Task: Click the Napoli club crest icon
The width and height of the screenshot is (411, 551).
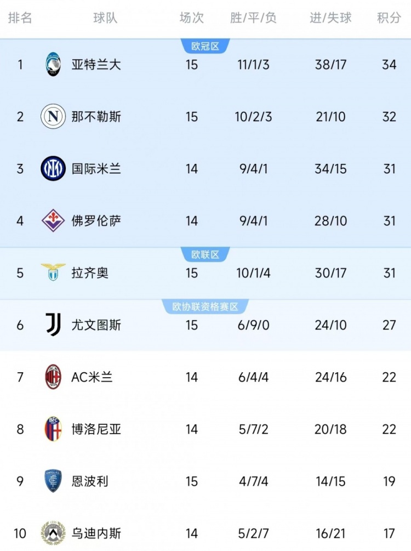Action: (53, 117)
